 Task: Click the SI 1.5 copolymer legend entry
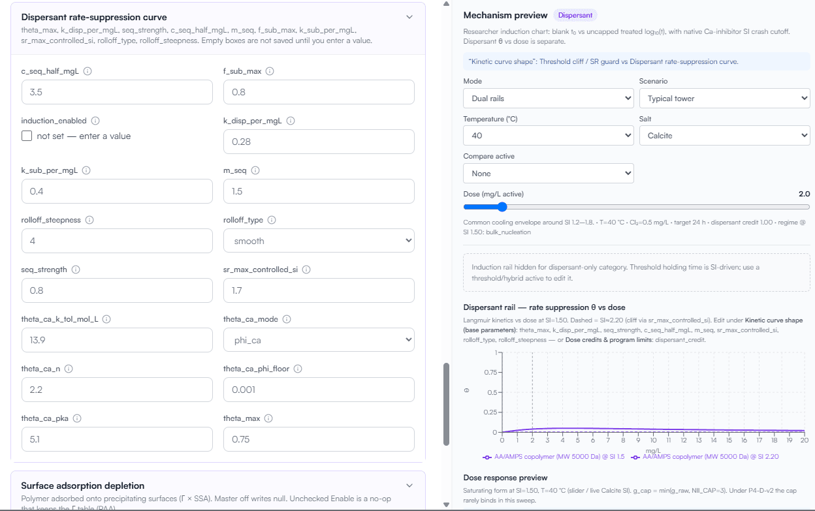[x=553, y=457]
